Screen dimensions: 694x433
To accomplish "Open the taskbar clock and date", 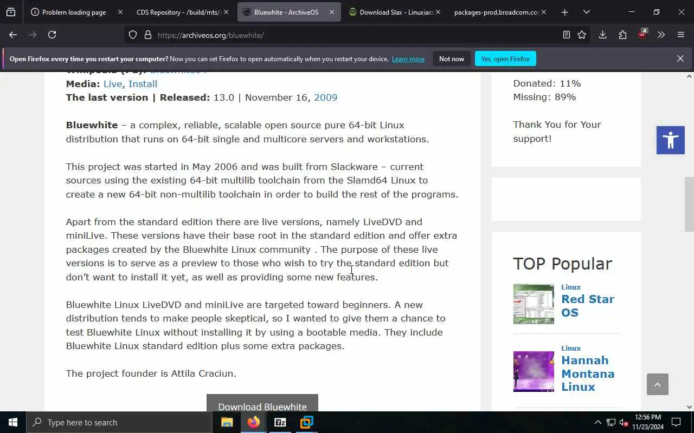I will click(x=647, y=422).
